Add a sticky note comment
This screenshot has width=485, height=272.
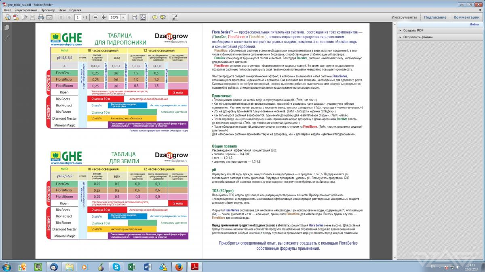pyautogui.click(x=154, y=17)
